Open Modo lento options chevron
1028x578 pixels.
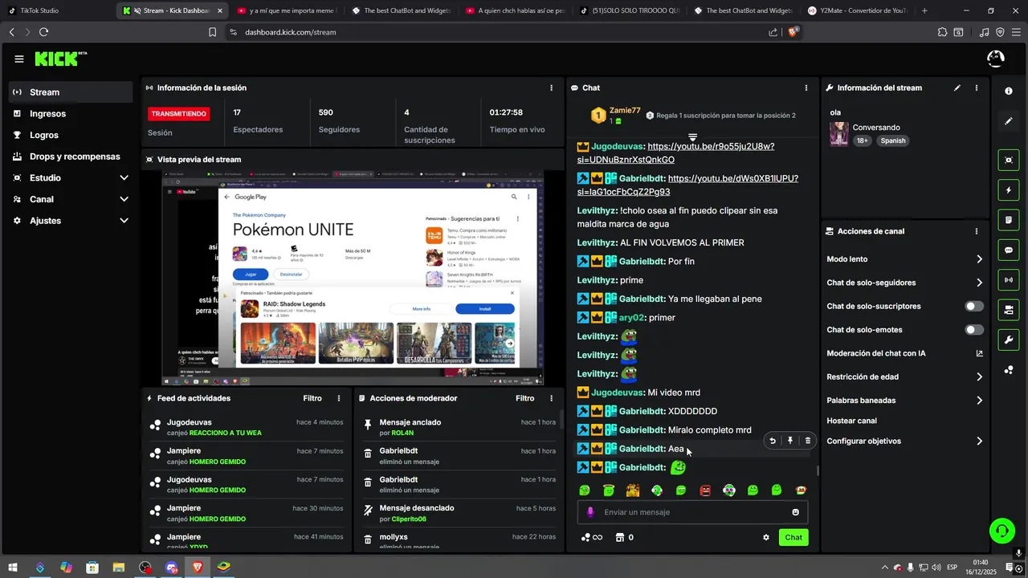click(x=979, y=259)
